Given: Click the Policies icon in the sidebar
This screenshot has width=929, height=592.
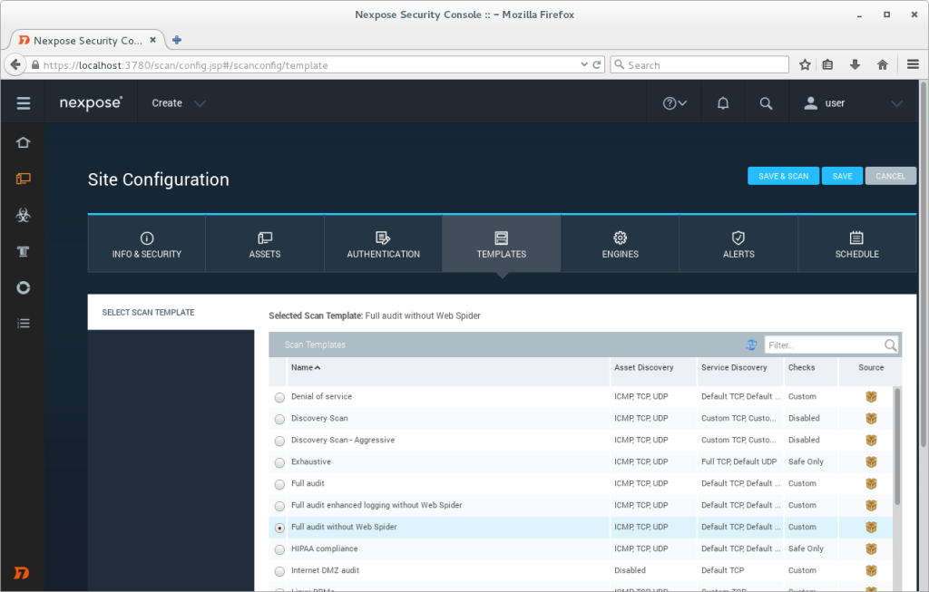Looking at the screenshot, I should click(23, 251).
